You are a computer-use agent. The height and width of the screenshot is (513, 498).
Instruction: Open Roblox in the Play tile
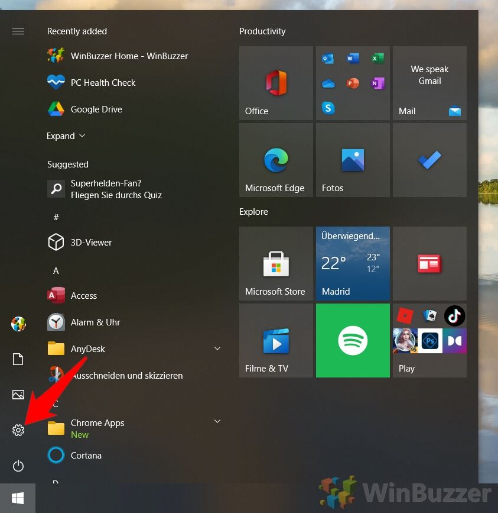coord(405,316)
